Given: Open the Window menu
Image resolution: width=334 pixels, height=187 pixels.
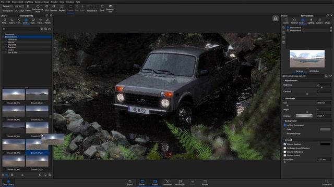Looking at the screenshot, I should [70, 2].
